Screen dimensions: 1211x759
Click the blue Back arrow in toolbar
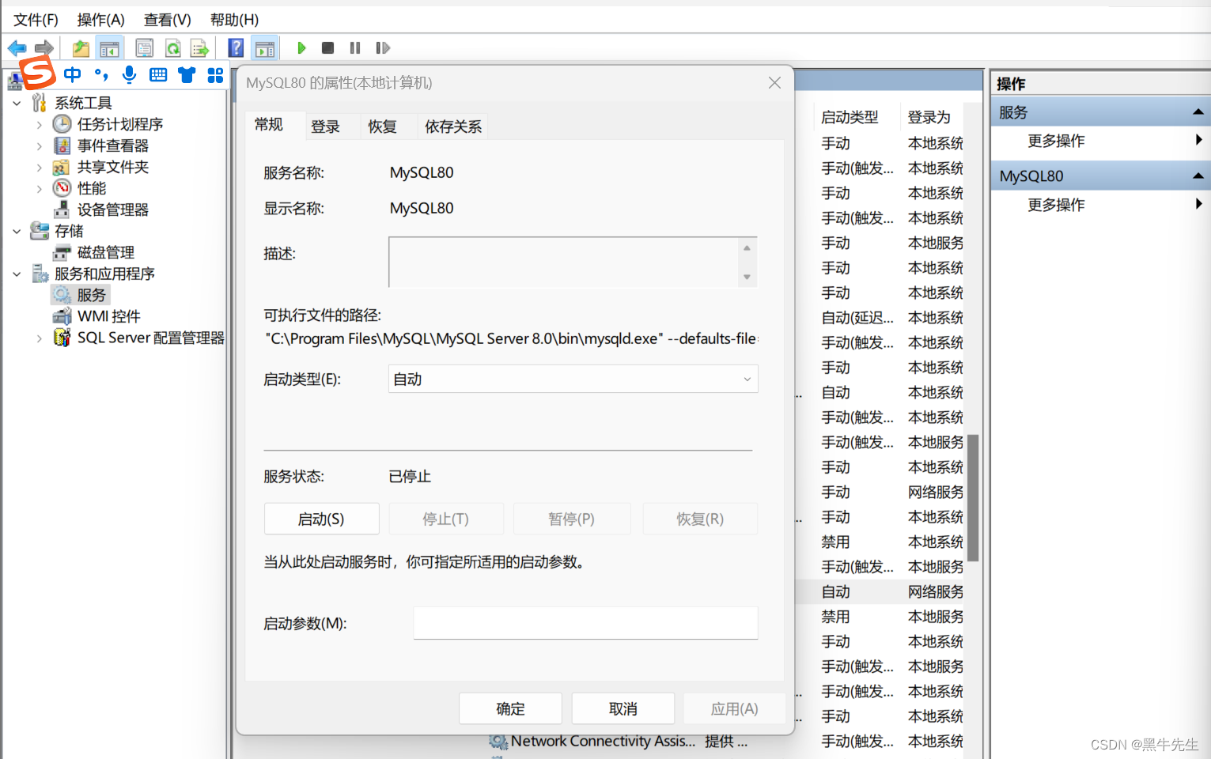click(17, 48)
